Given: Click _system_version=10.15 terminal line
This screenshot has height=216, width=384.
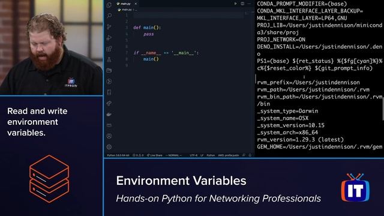Looking at the screenshot, I should (290, 125).
